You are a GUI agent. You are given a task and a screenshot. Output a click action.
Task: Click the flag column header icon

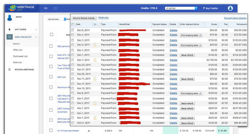[95, 24]
